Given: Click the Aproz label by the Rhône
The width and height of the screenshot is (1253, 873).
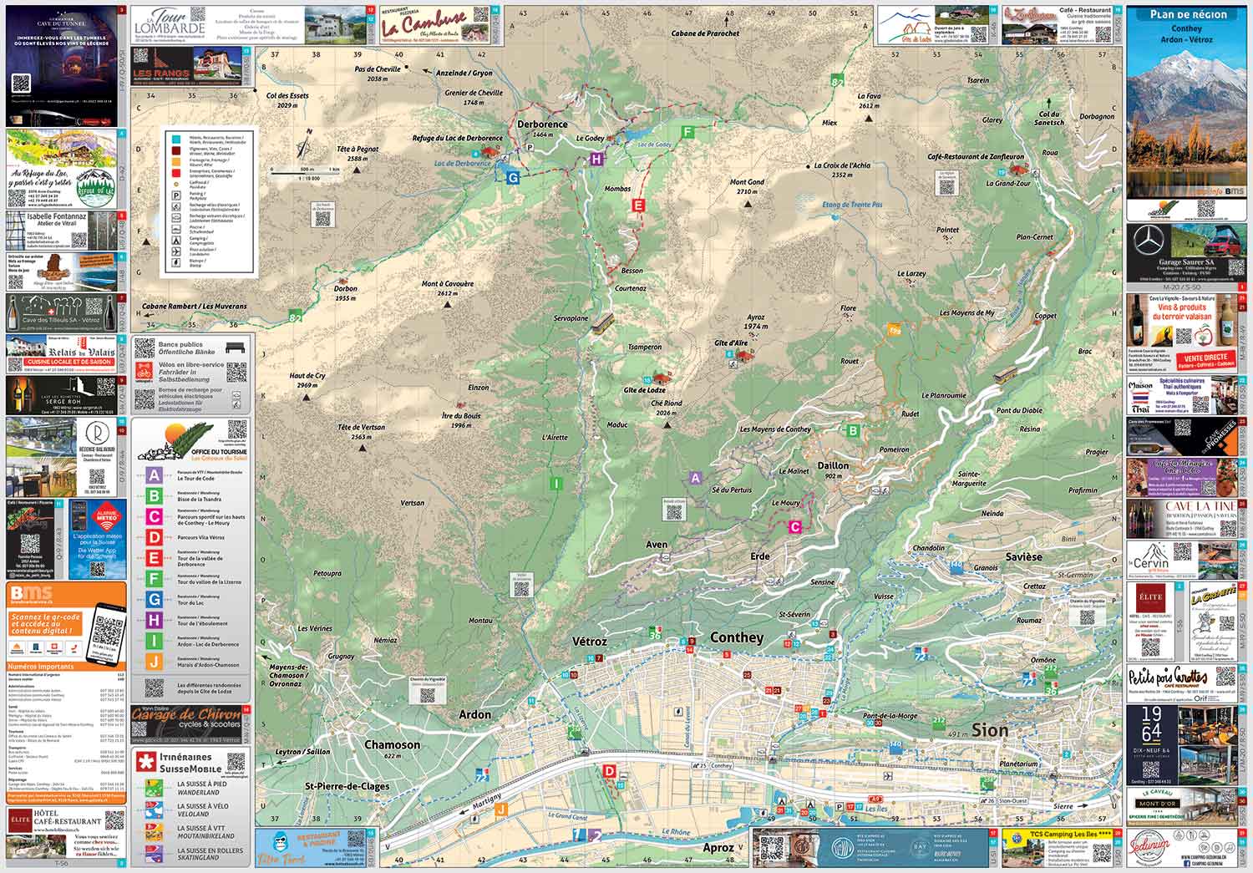Looking at the screenshot, I should tap(718, 847).
